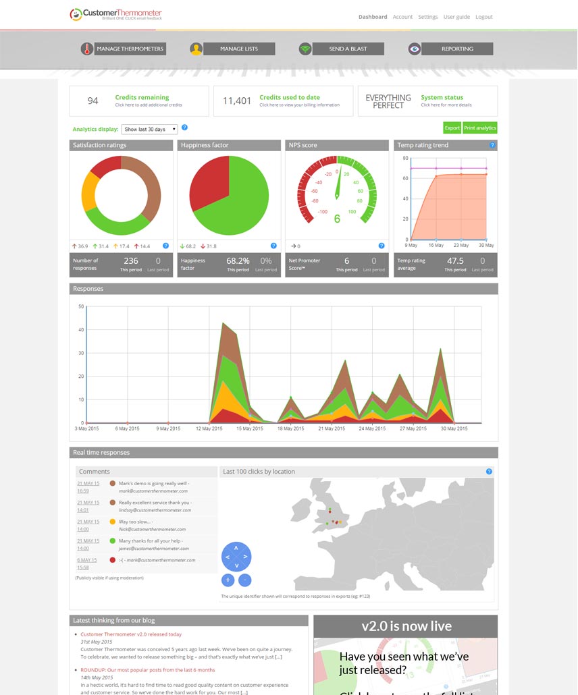Click the Customer Thermometer logo

tap(115, 14)
